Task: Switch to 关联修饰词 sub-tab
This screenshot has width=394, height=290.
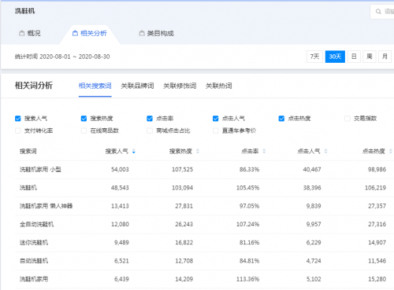Action: [180, 86]
